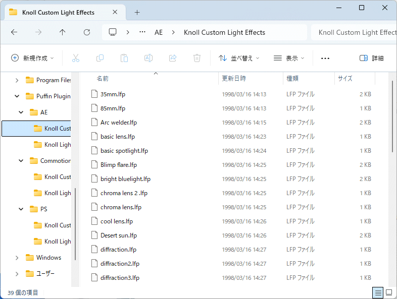This screenshot has height=299, width=397.
Task: Click the file icon of diffraction3.lfp
Action: [94, 278]
